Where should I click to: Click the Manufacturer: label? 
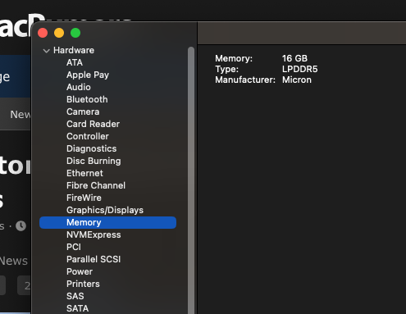point(245,80)
